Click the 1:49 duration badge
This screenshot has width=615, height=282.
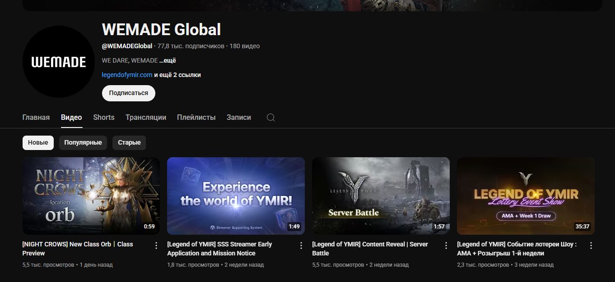[294, 227]
